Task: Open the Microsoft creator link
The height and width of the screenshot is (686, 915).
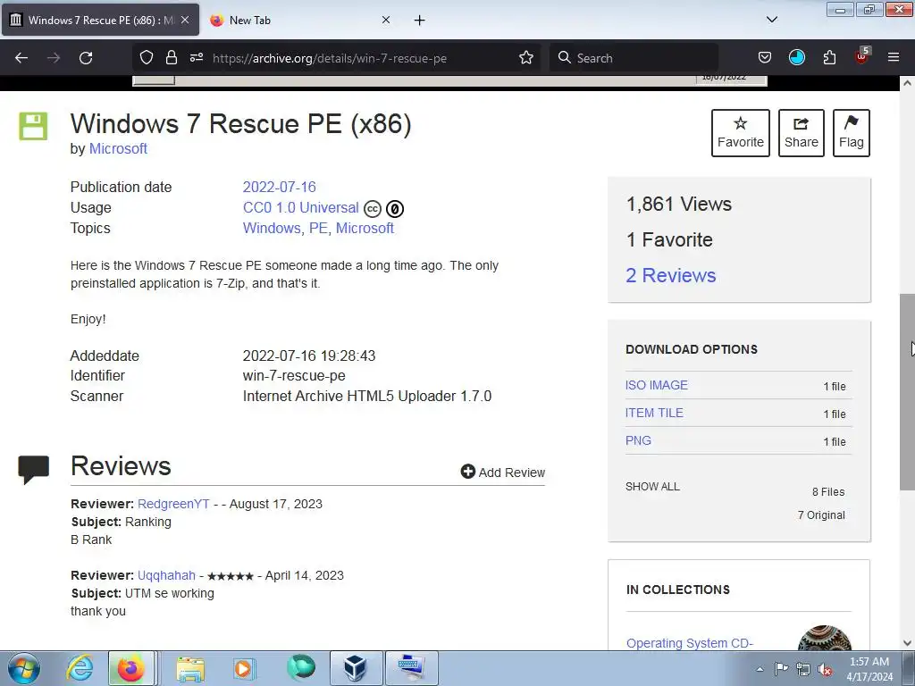Action: point(118,149)
